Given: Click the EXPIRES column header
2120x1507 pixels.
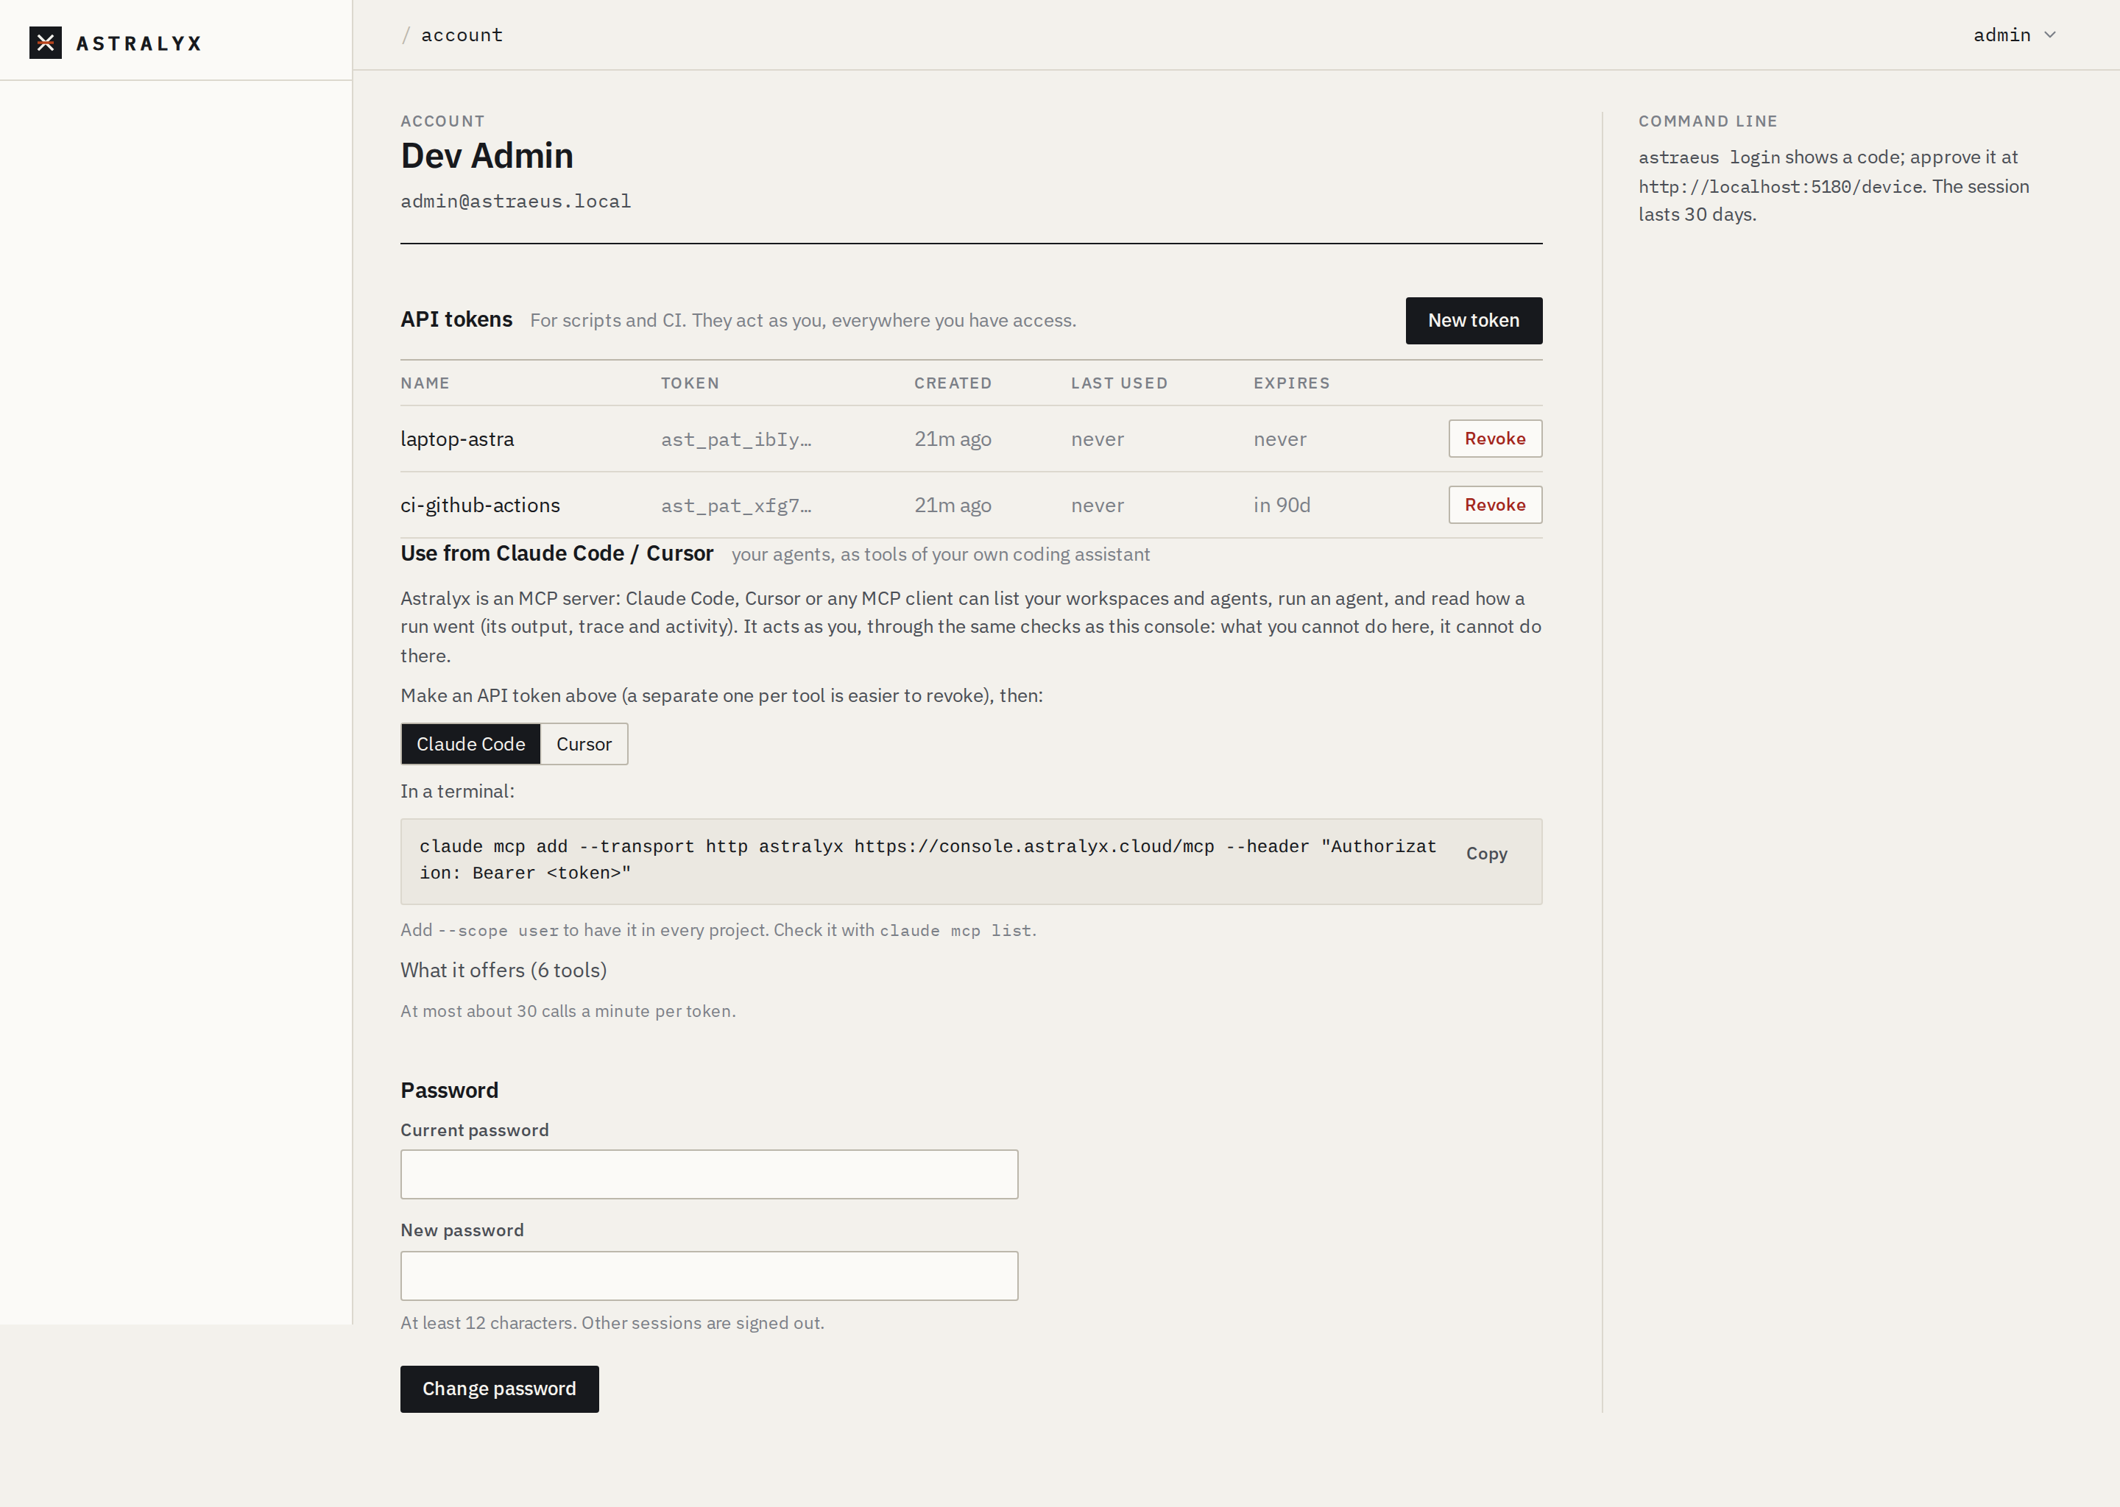Looking at the screenshot, I should pyautogui.click(x=1291, y=383).
